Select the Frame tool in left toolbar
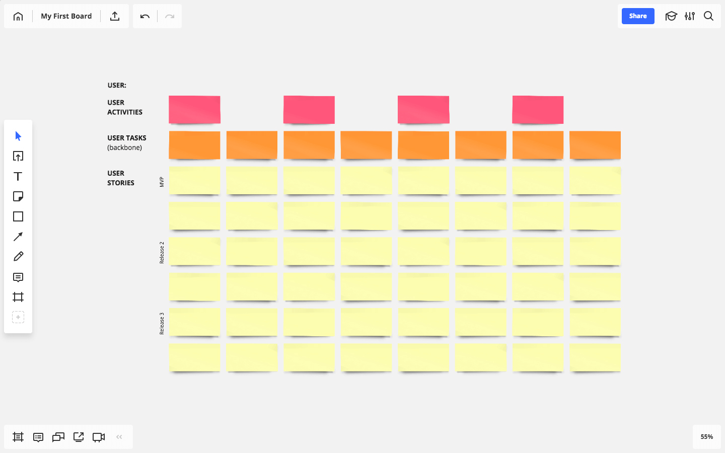This screenshot has width=725, height=453. (18, 297)
